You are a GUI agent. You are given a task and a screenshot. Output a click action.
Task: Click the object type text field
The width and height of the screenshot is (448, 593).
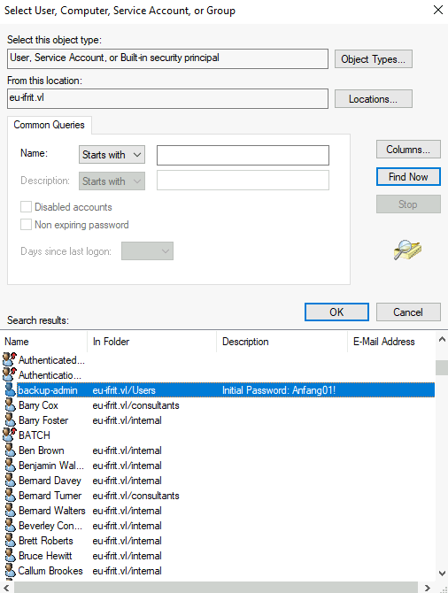pos(167,58)
